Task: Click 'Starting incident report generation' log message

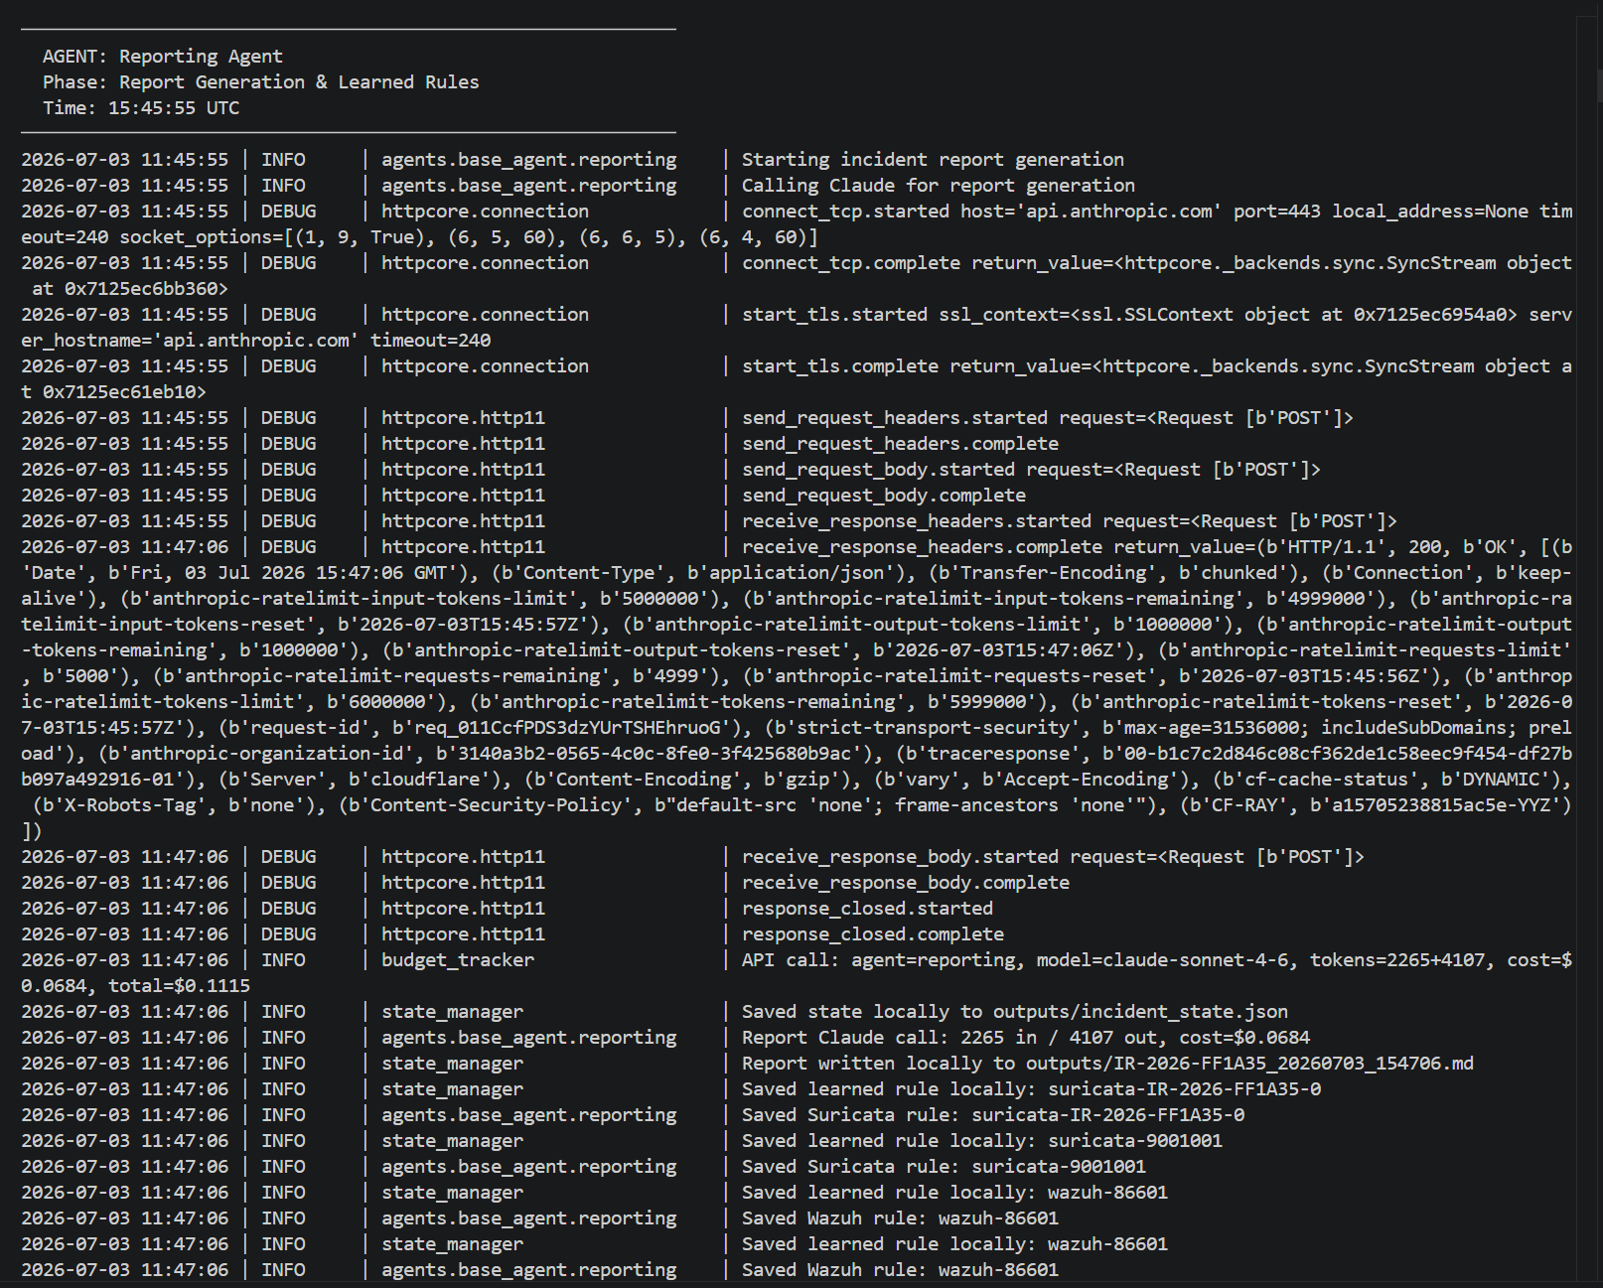Action: (x=933, y=160)
